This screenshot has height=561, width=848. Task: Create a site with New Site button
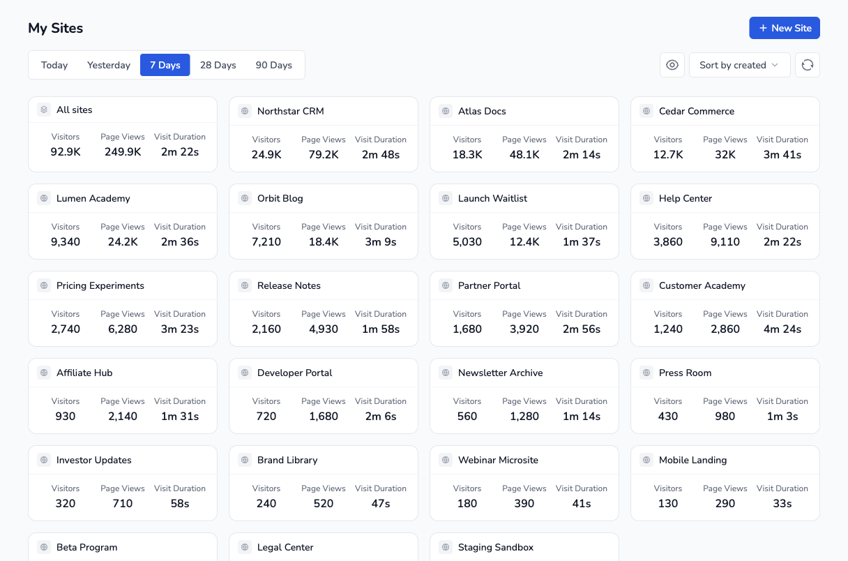(785, 28)
